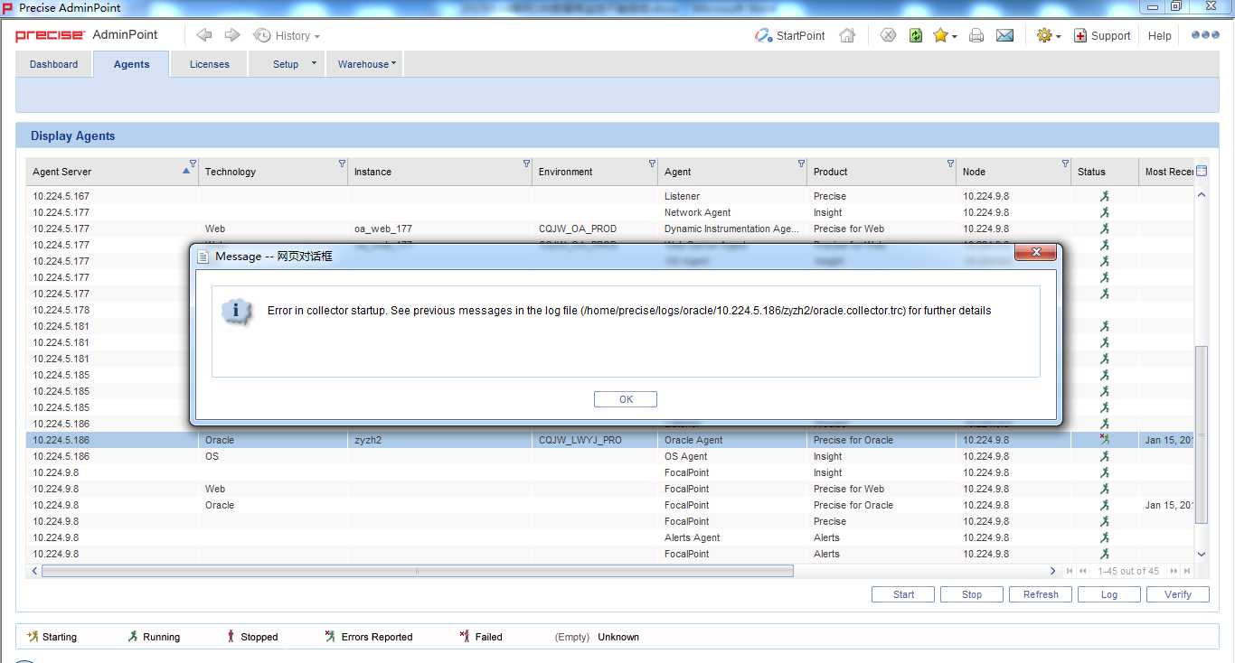Go to the first page of agents

tap(1070, 571)
